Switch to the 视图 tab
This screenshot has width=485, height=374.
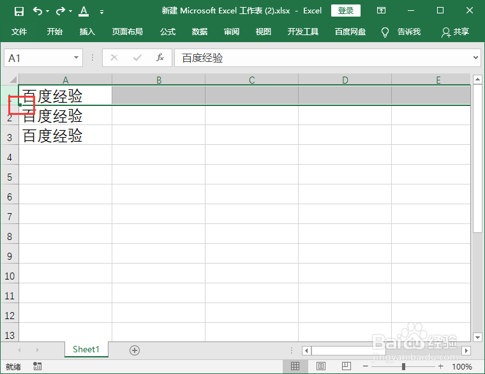click(x=264, y=31)
